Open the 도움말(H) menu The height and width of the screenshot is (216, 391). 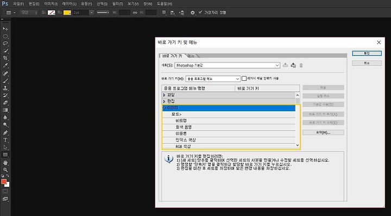[x=165, y=4]
